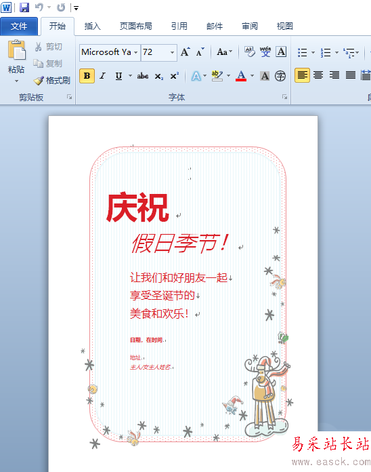Open the bullet library dropdown arrow
Image resolution: width=371 pixels, height=472 pixels.
[x=313, y=52]
